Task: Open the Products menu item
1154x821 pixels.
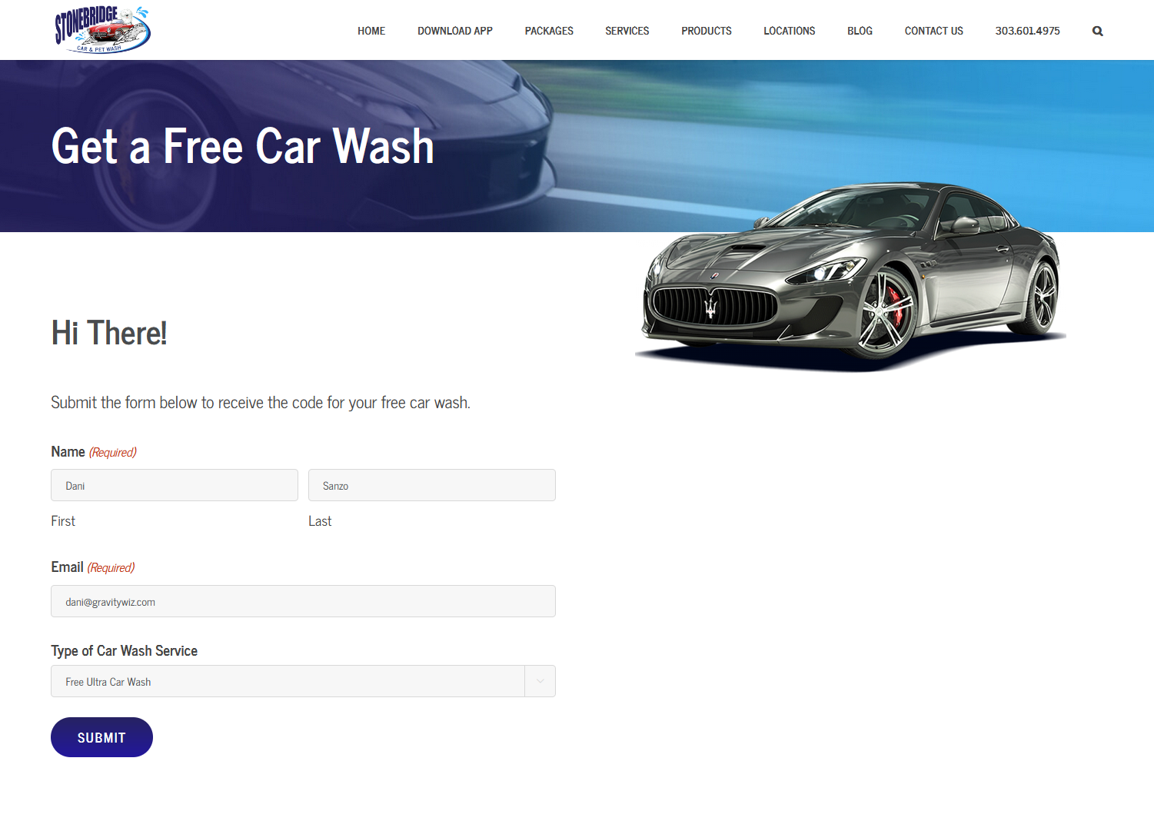Action: pyautogui.click(x=707, y=31)
